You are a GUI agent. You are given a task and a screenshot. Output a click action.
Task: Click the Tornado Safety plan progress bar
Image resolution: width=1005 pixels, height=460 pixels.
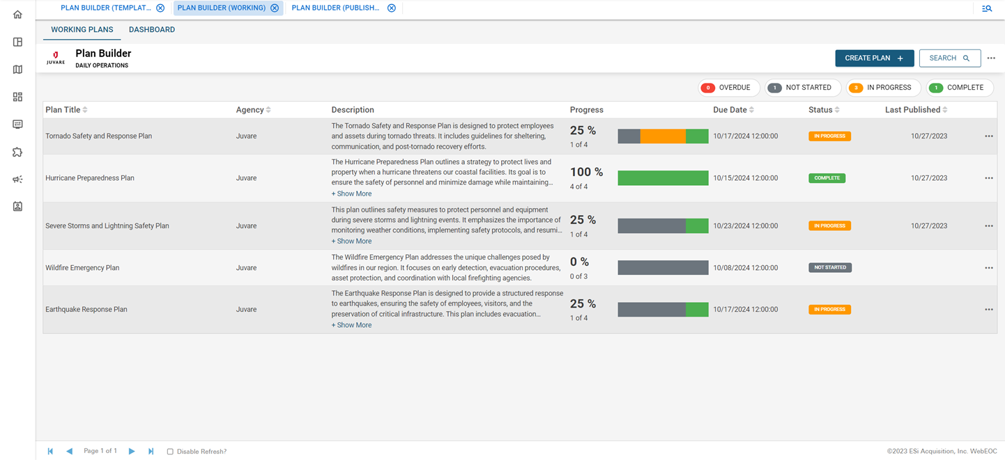663,136
